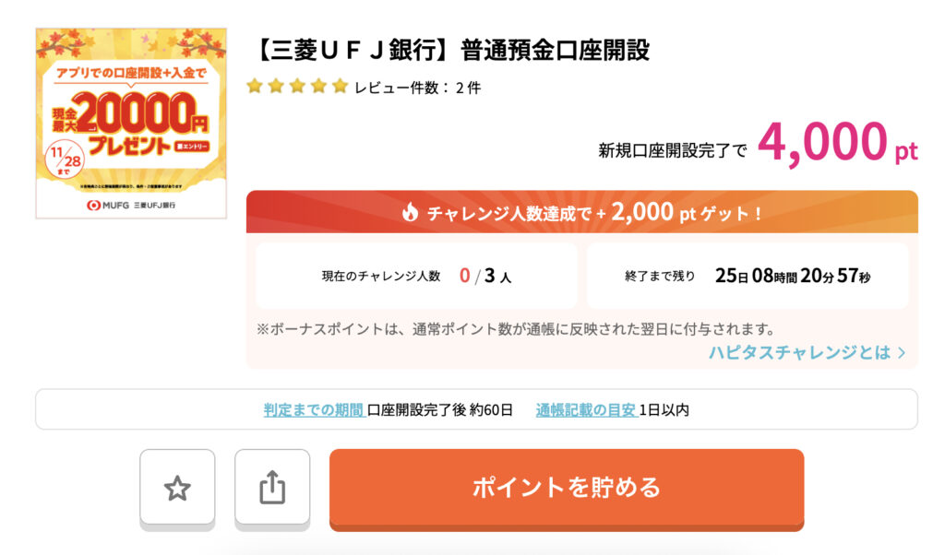Click the fifth review rating star
This screenshot has height=555, width=945.
[340, 87]
